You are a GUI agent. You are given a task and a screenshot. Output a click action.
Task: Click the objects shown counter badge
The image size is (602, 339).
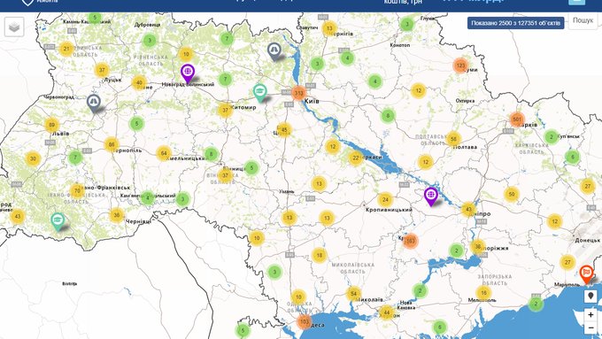515,23
